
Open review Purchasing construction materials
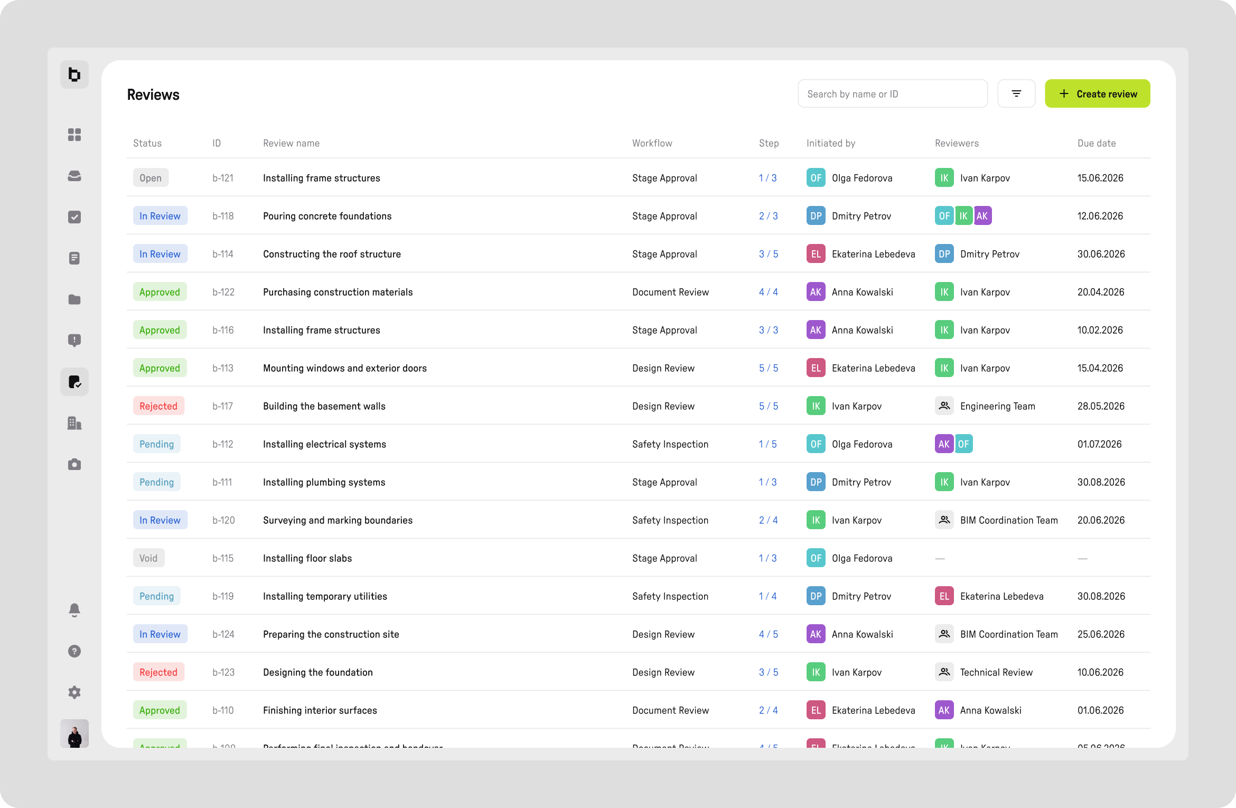click(x=338, y=292)
